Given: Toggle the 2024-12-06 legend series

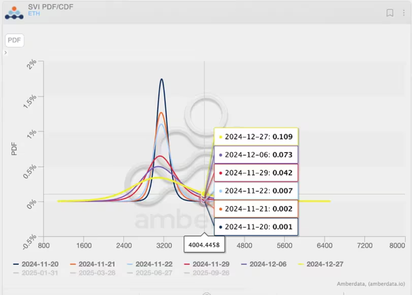Looking at the screenshot, I should [264, 264].
